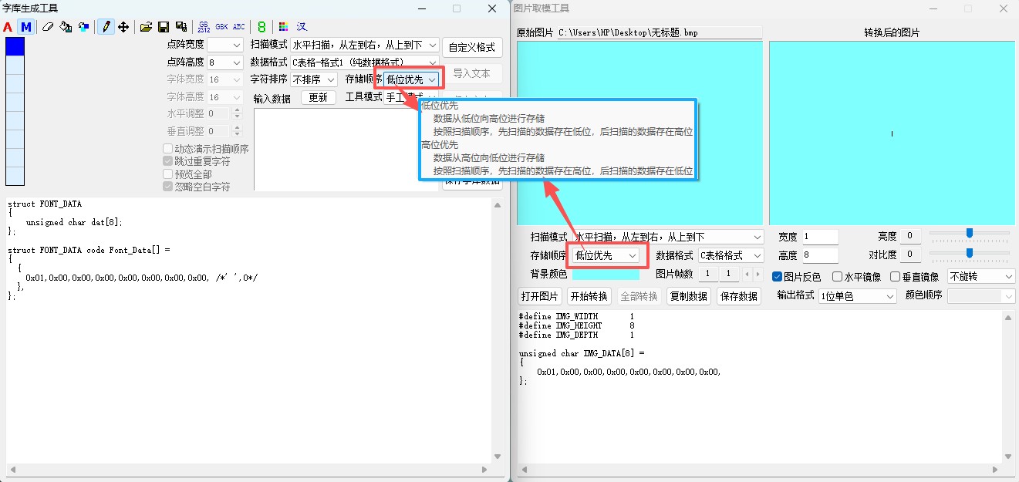Screen dimensions: 1019x482
Task: Select the pencil drawing tool
Action: (x=106, y=26)
